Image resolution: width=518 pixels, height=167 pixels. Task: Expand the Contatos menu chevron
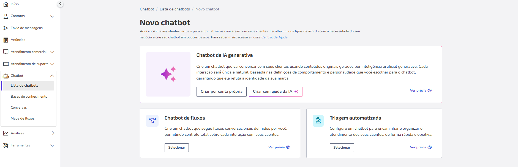click(52, 16)
